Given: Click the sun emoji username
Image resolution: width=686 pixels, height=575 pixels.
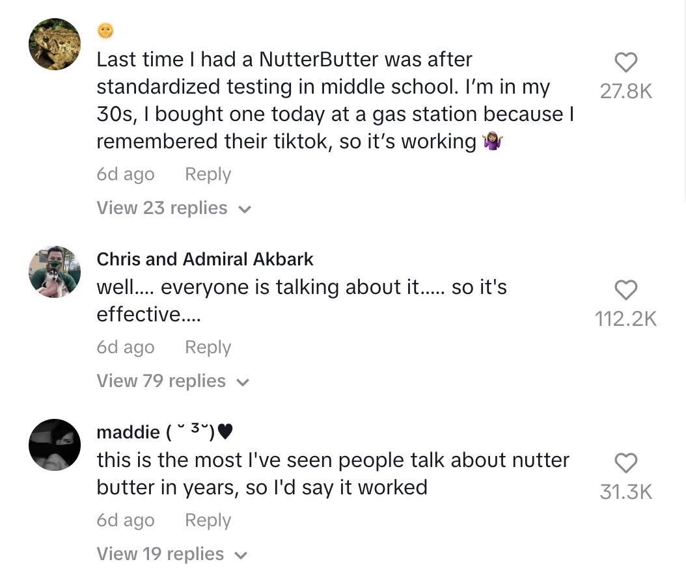Looking at the screenshot, I should click(105, 31).
